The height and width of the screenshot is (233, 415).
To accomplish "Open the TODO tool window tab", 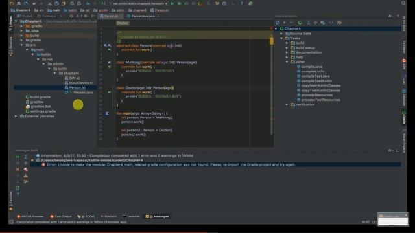I will coord(86,216).
